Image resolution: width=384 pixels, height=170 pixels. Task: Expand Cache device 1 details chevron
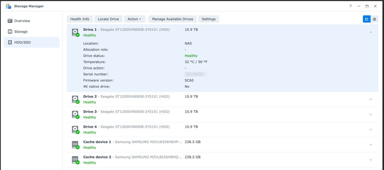(x=371, y=145)
